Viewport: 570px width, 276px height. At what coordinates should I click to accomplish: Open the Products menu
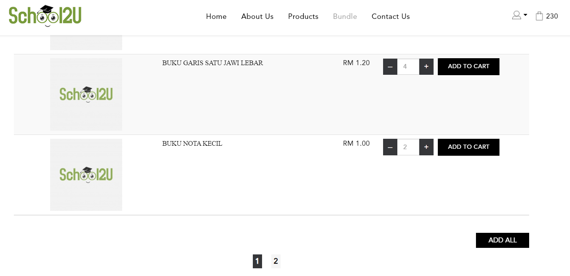coord(303,17)
